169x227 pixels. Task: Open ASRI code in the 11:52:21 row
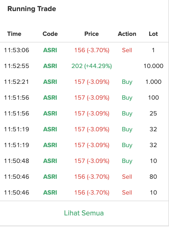pos(50,82)
